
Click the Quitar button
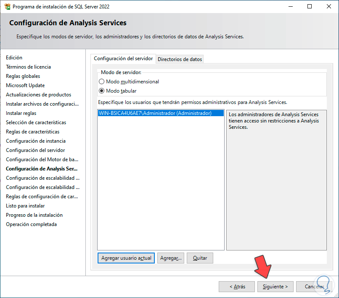point(200,258)
